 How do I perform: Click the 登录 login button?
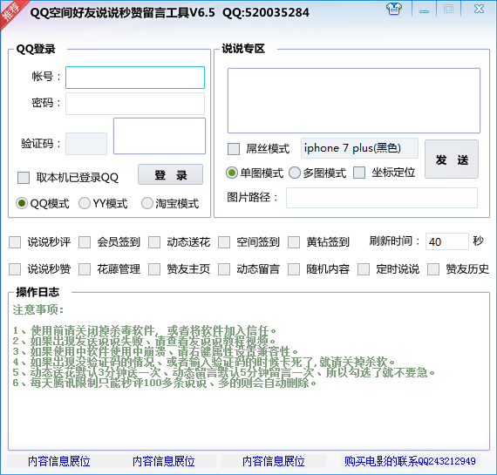click(171, 174)
